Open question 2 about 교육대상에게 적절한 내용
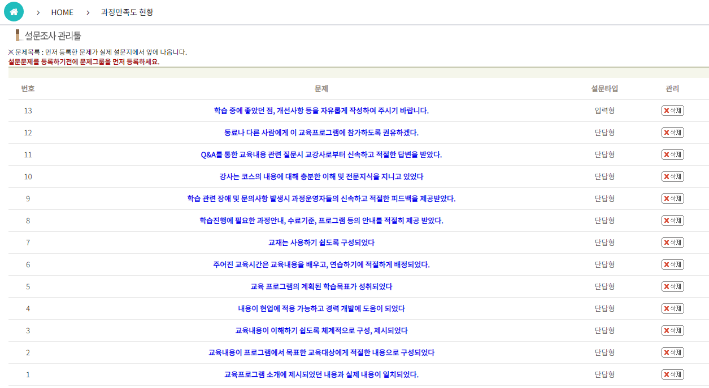This screenshot has height=388, width=709. (x=321, y=352)
